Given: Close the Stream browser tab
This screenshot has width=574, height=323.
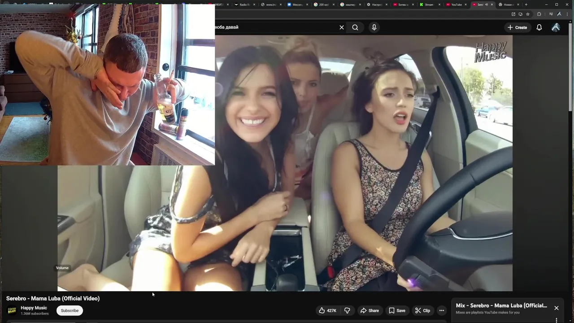Looking at the screenshot, I should (439, 4).
